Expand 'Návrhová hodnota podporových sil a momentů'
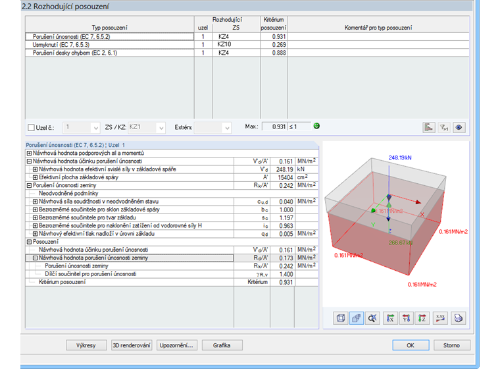 point(30,153)
